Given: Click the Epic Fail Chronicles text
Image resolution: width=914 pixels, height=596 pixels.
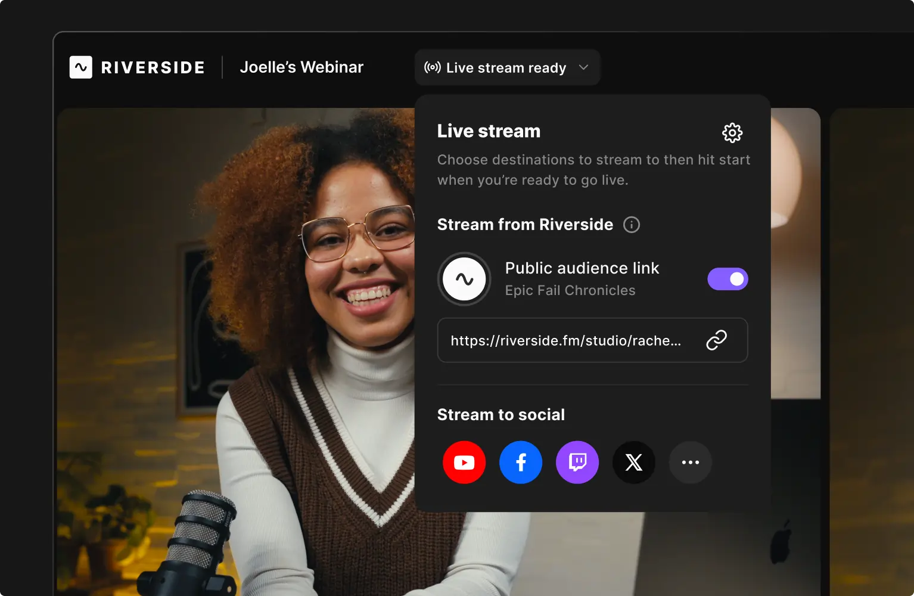Looking at the screenshot, I should (570, 290).
